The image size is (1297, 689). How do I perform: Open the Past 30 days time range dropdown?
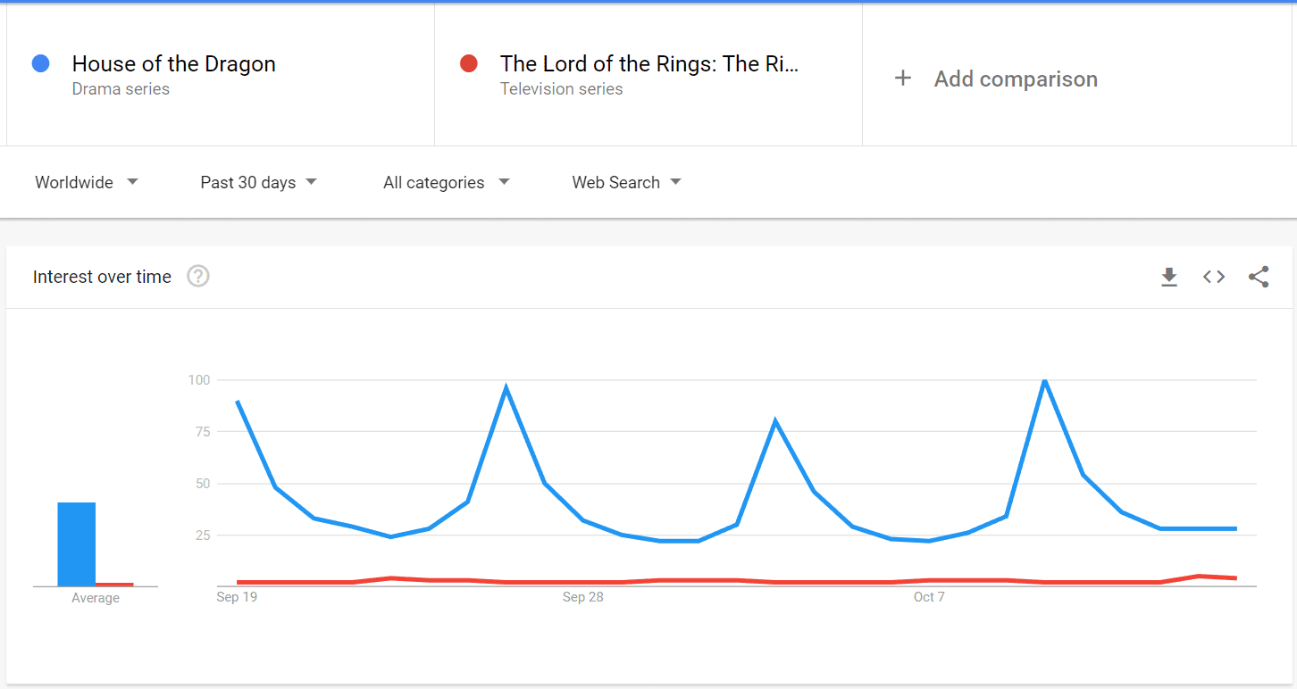(x=259, y=182)
